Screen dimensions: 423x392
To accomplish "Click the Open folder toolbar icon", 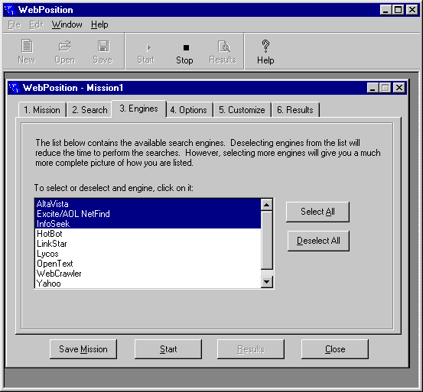I will 65,46.
